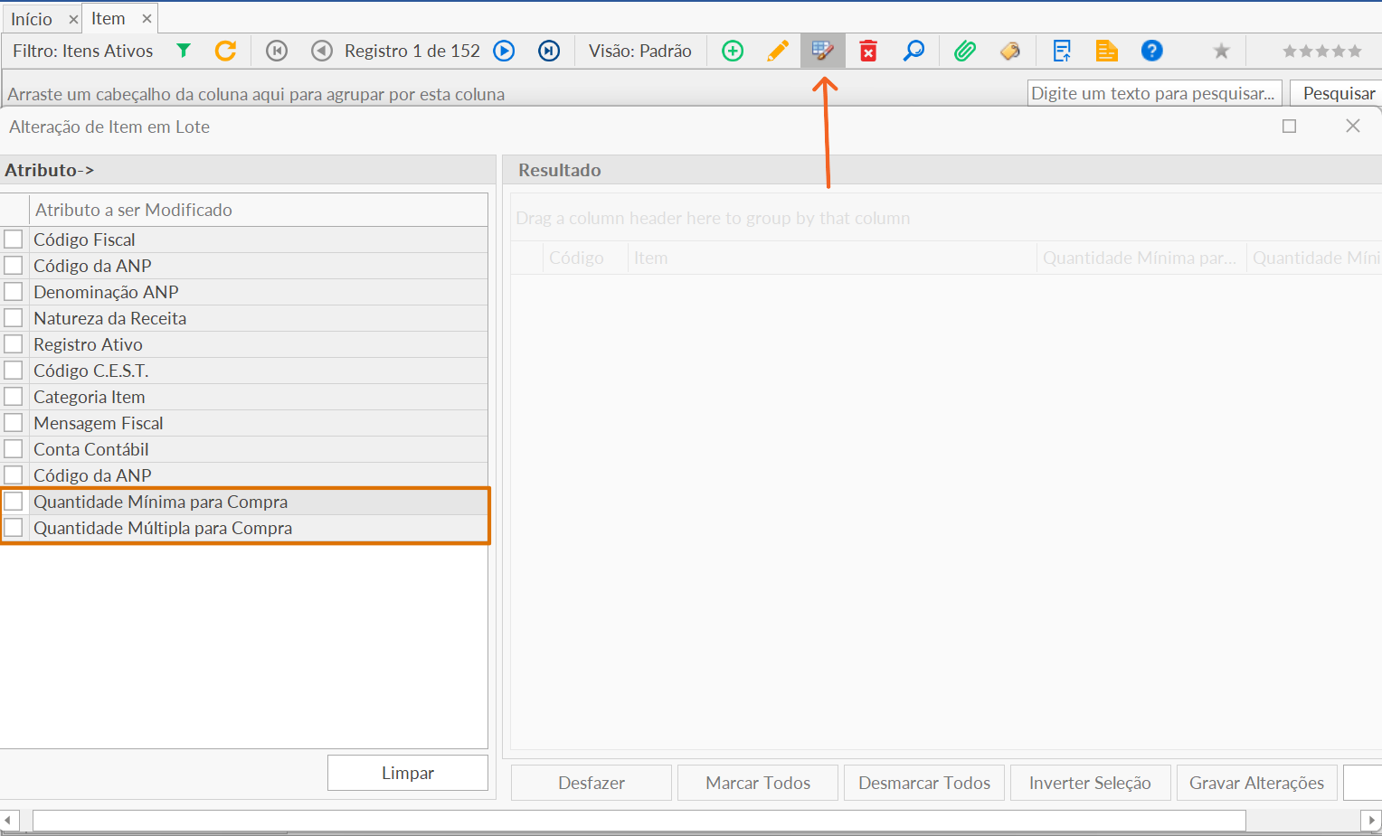Go to the previous record

pyautogui.click(x=321, y=51)
